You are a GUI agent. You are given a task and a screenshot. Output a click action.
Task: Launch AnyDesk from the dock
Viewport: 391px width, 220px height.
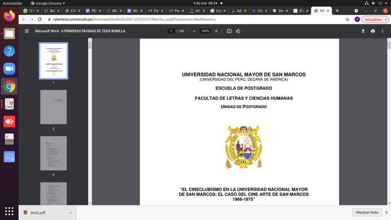click(9, 121)
